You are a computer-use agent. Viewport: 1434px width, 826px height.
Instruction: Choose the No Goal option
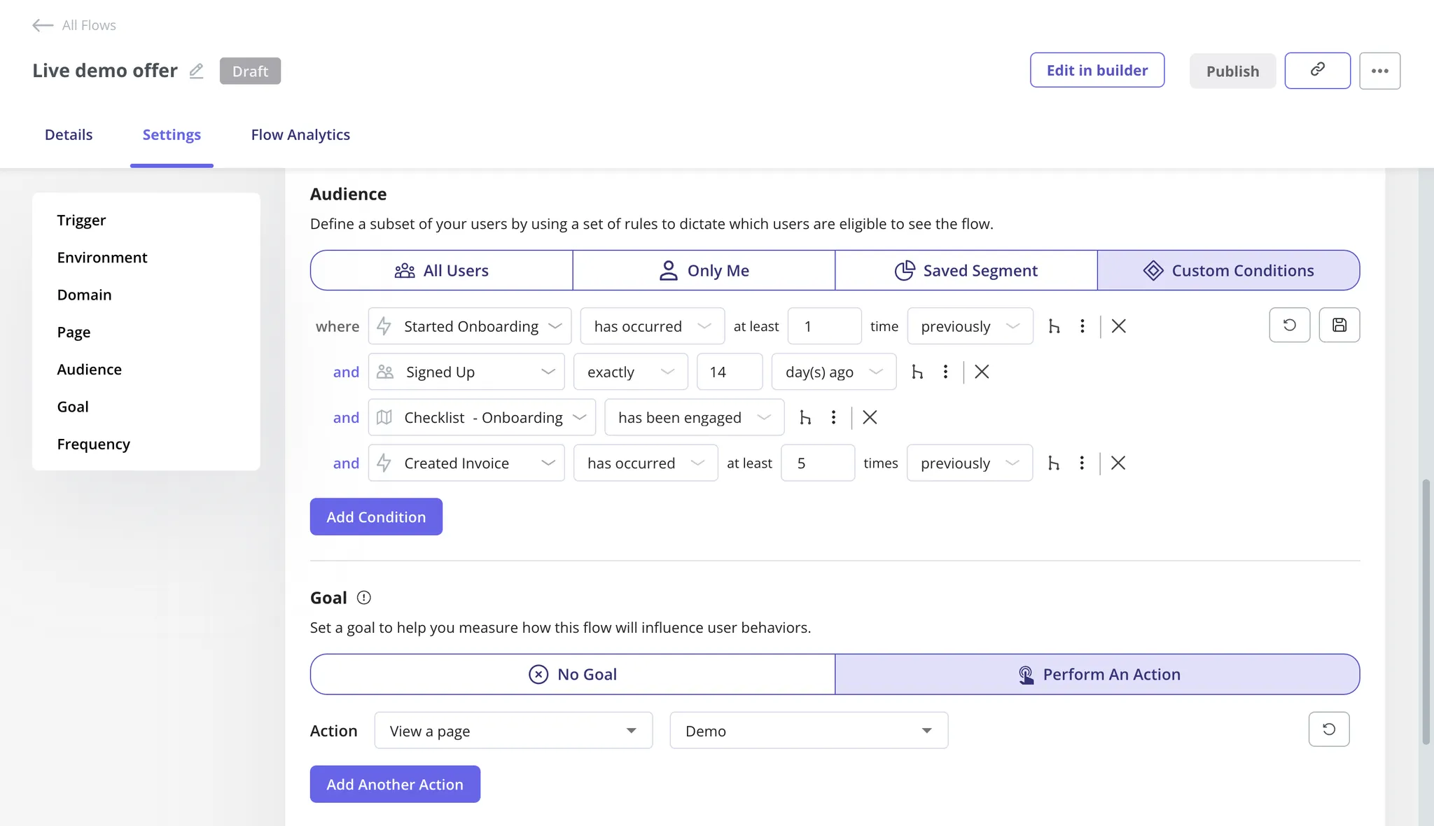tap(572, 674)
